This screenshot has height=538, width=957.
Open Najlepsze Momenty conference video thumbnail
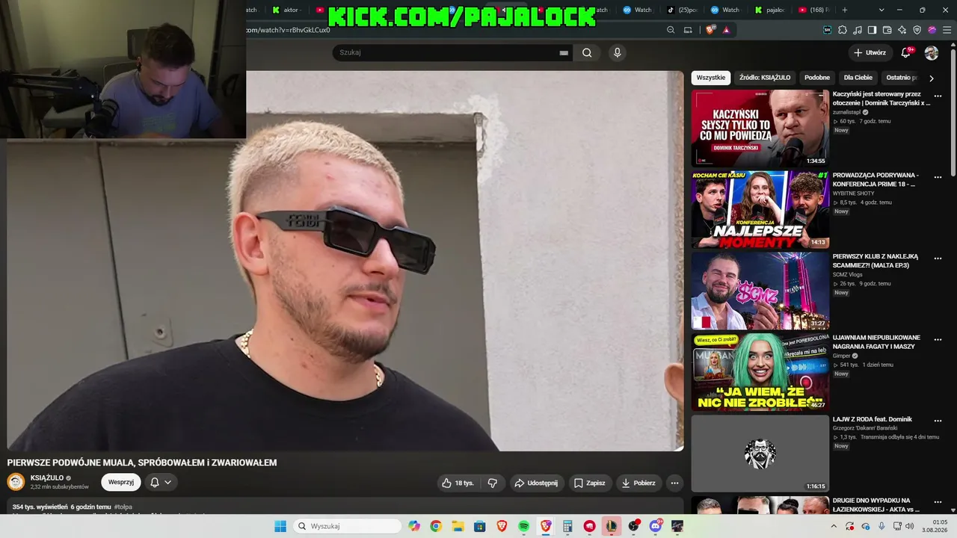[x=760, y=209]
